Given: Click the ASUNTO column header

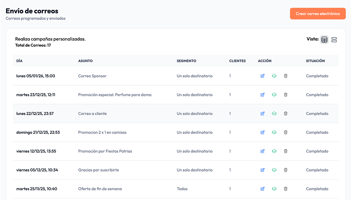Looking at the screenshot, I should (x=85, y=61).
